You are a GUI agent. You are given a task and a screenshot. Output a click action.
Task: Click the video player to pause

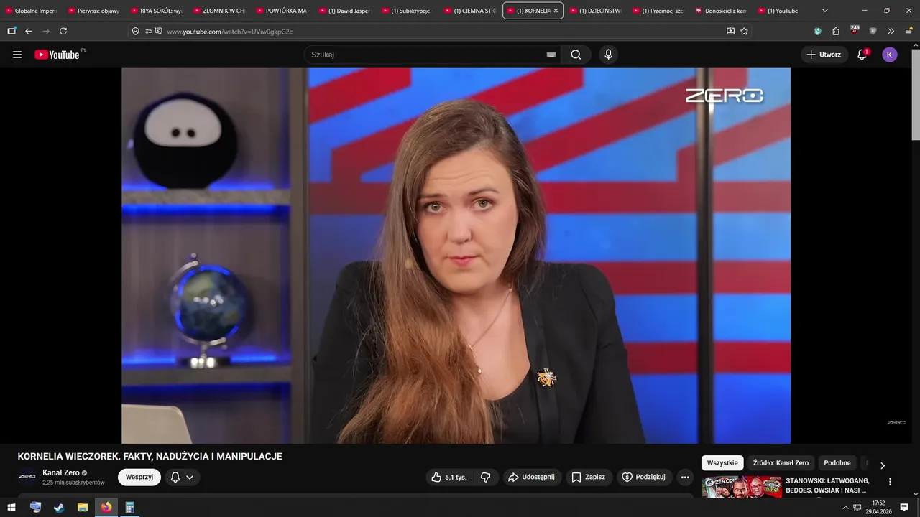(x=456, y=256)
